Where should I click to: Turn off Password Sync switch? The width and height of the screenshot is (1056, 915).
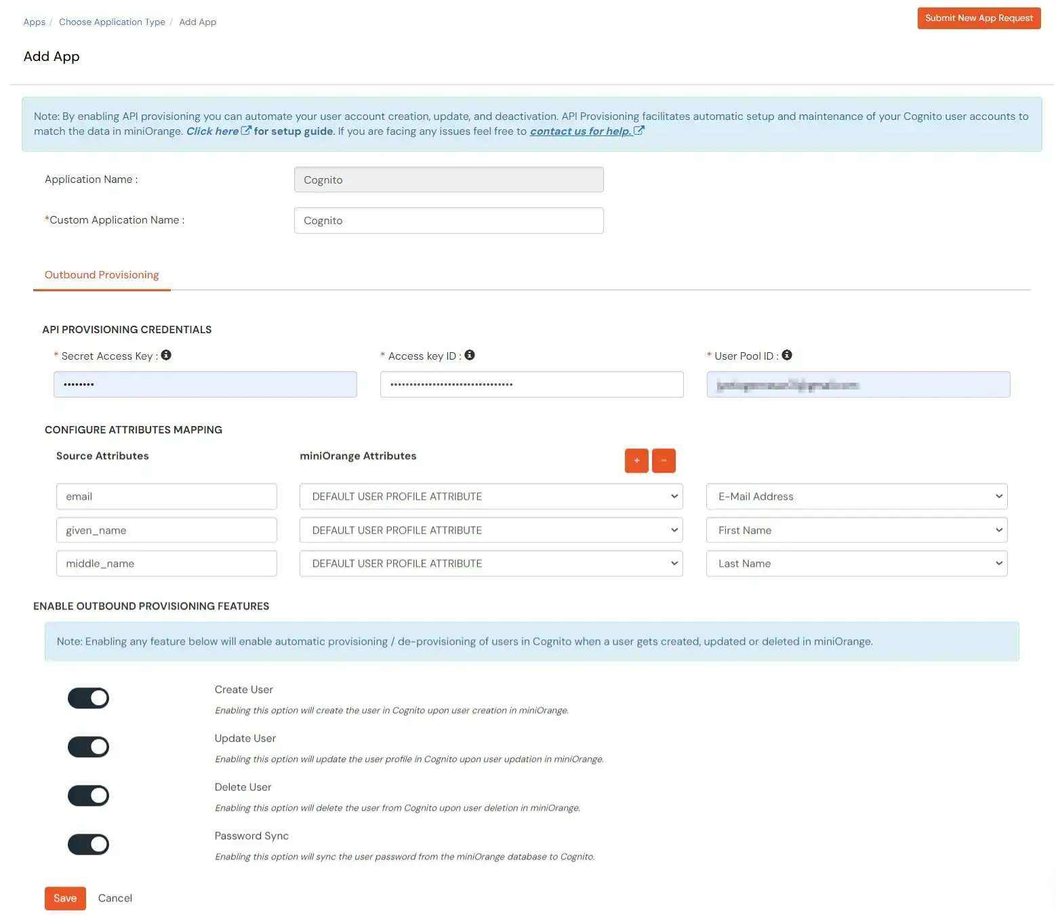click(88, 845)
